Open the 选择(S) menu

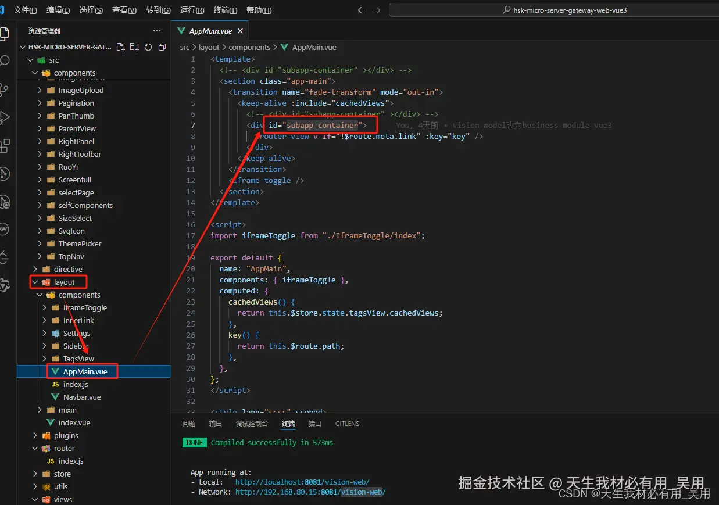91,10
